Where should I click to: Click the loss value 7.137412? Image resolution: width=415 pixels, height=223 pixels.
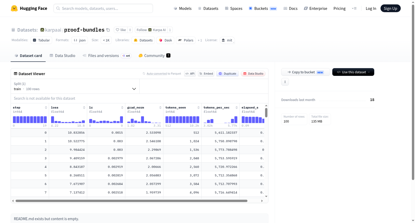click(x=77, y=192)
